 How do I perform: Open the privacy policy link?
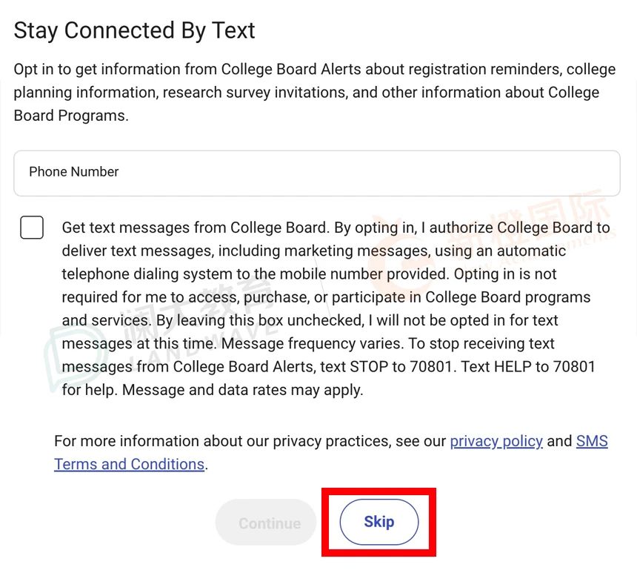pyautogui.click(x=496, y=441)
